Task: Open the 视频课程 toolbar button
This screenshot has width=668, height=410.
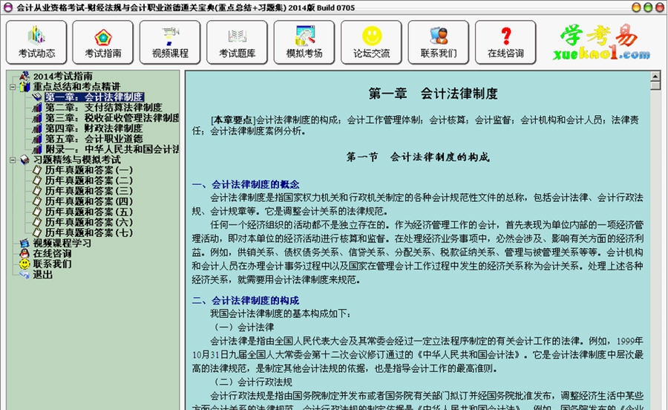Action: point(170,42)
